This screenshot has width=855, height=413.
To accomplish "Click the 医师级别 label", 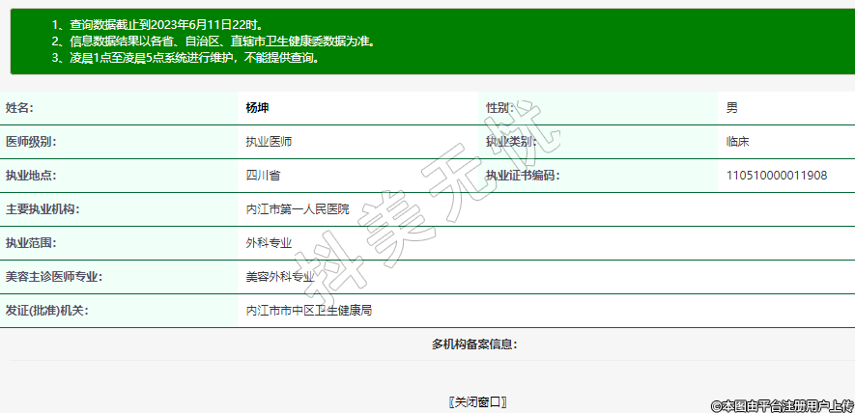I will tap(32, 142).
